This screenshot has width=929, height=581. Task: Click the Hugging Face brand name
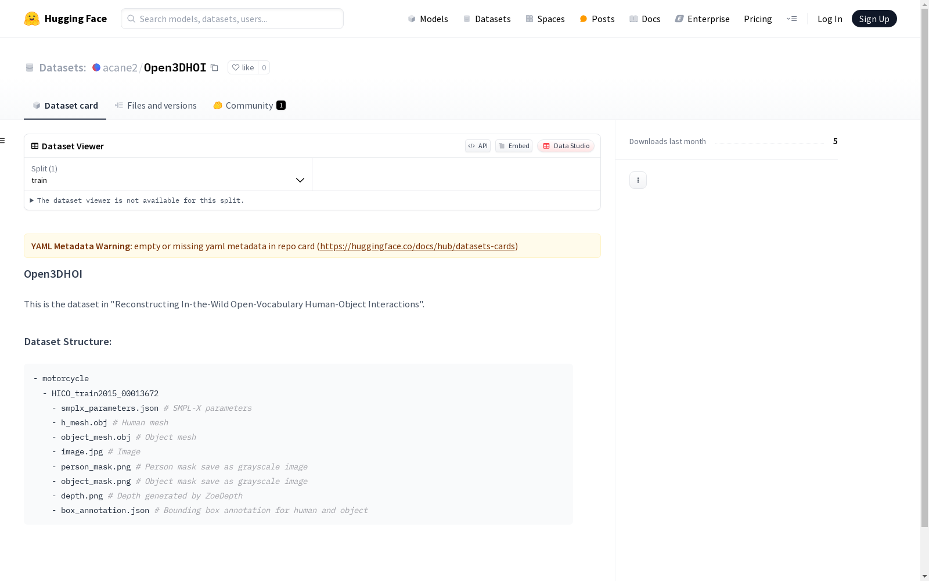point(75,19)
